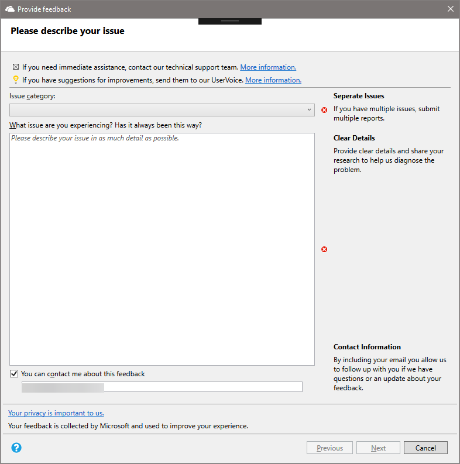
Task: Click the envelope icon next to technical support
Action: tap(16, 67)
